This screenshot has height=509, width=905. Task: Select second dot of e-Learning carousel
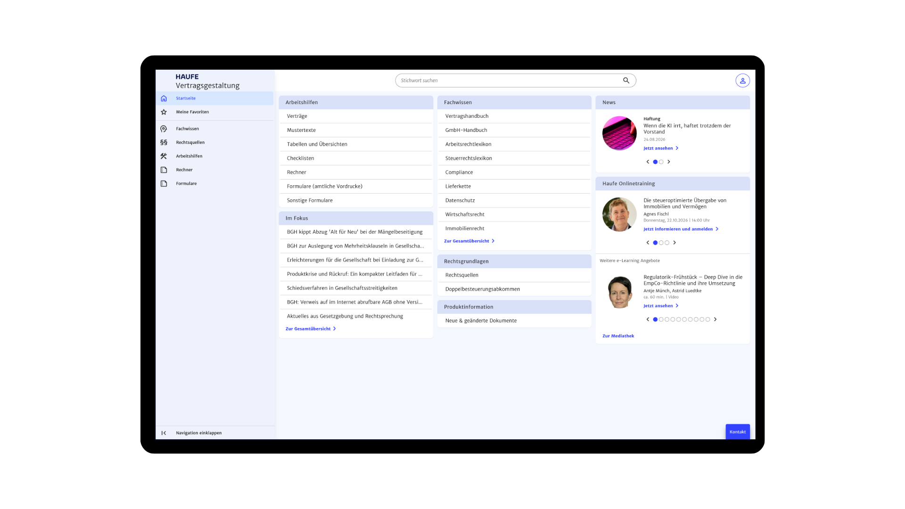click(661, 320)
